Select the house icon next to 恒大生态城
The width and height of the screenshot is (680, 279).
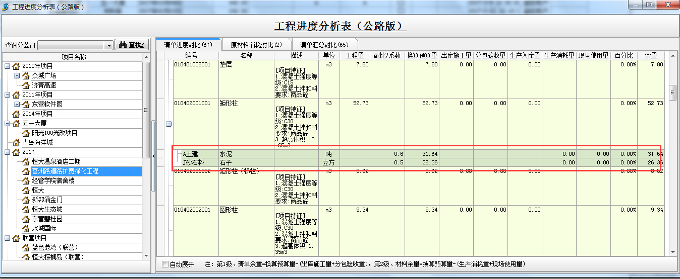tap(26, 210)
